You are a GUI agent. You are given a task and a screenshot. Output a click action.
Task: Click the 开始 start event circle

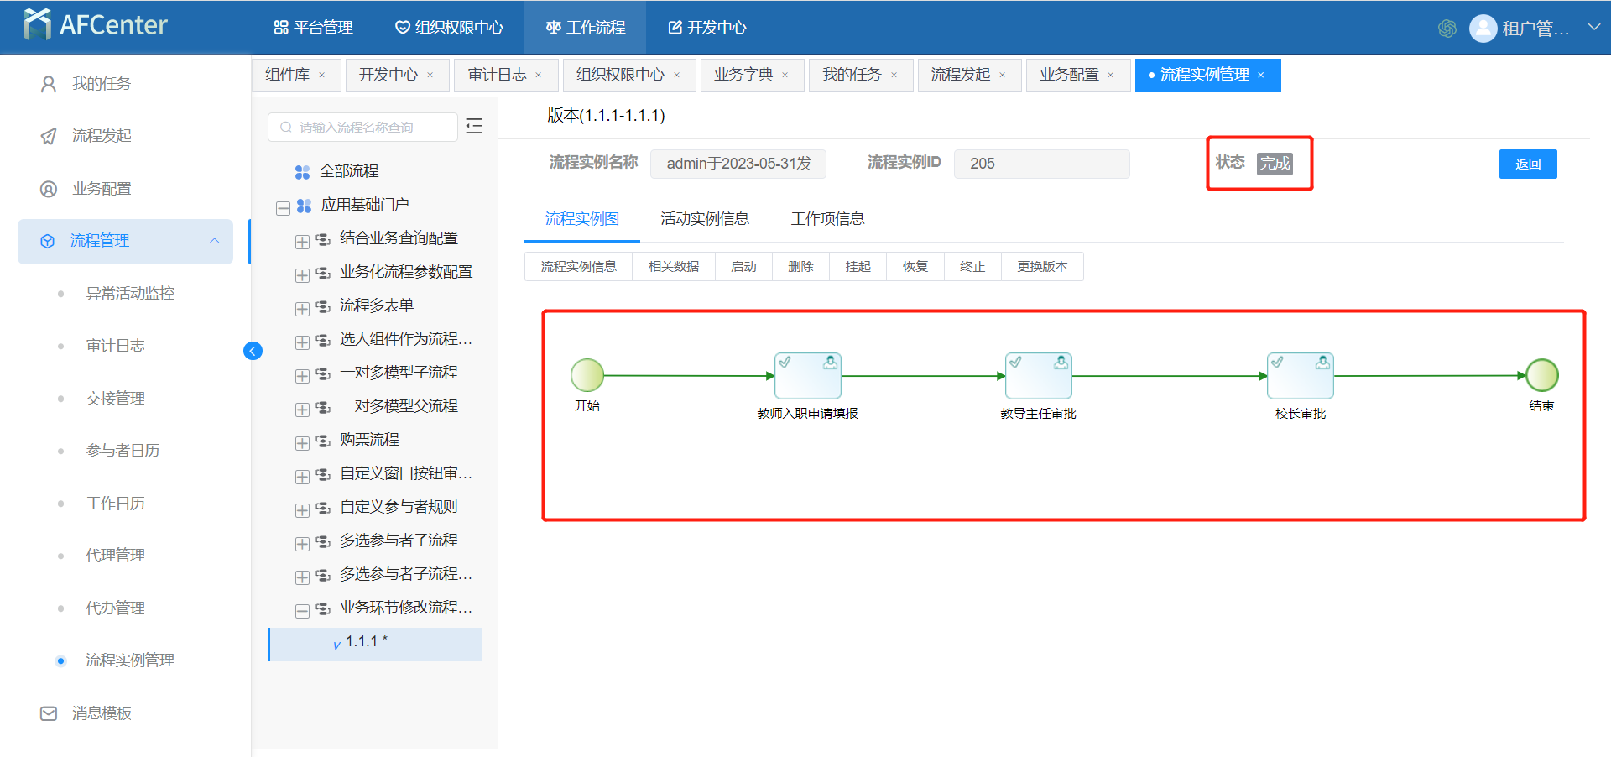587,375
